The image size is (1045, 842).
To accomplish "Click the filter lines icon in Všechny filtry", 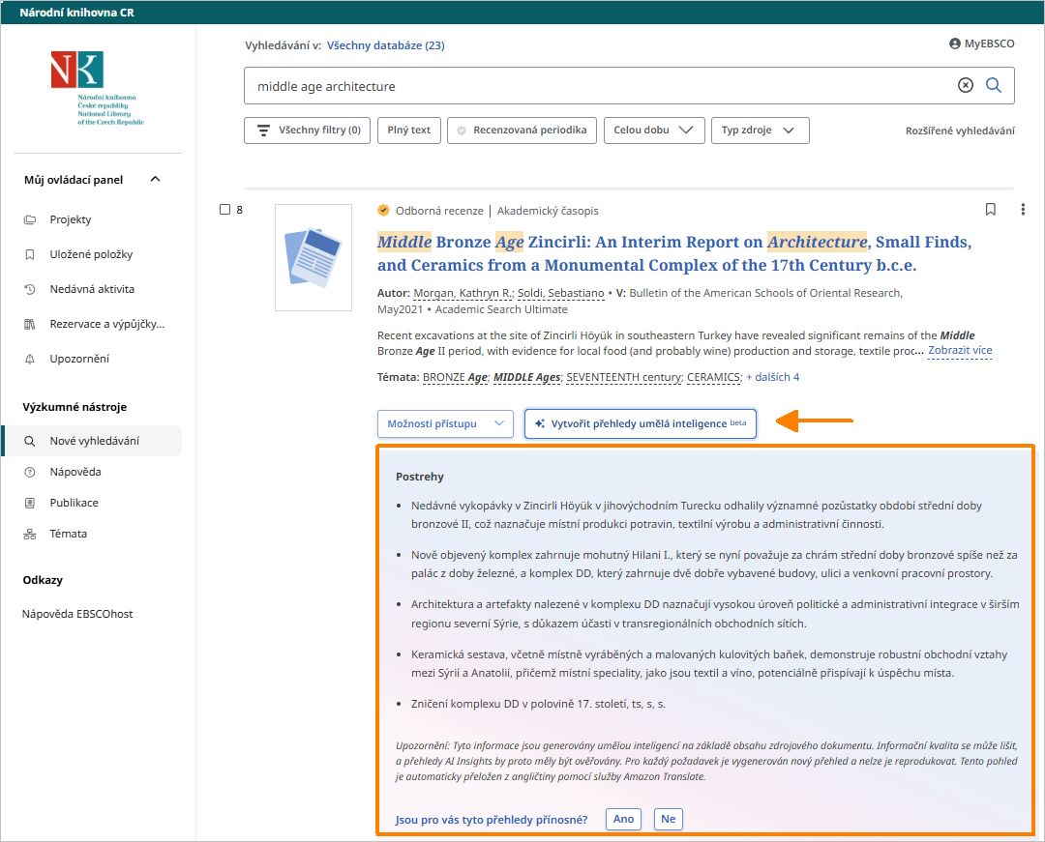I will (264, 131).
